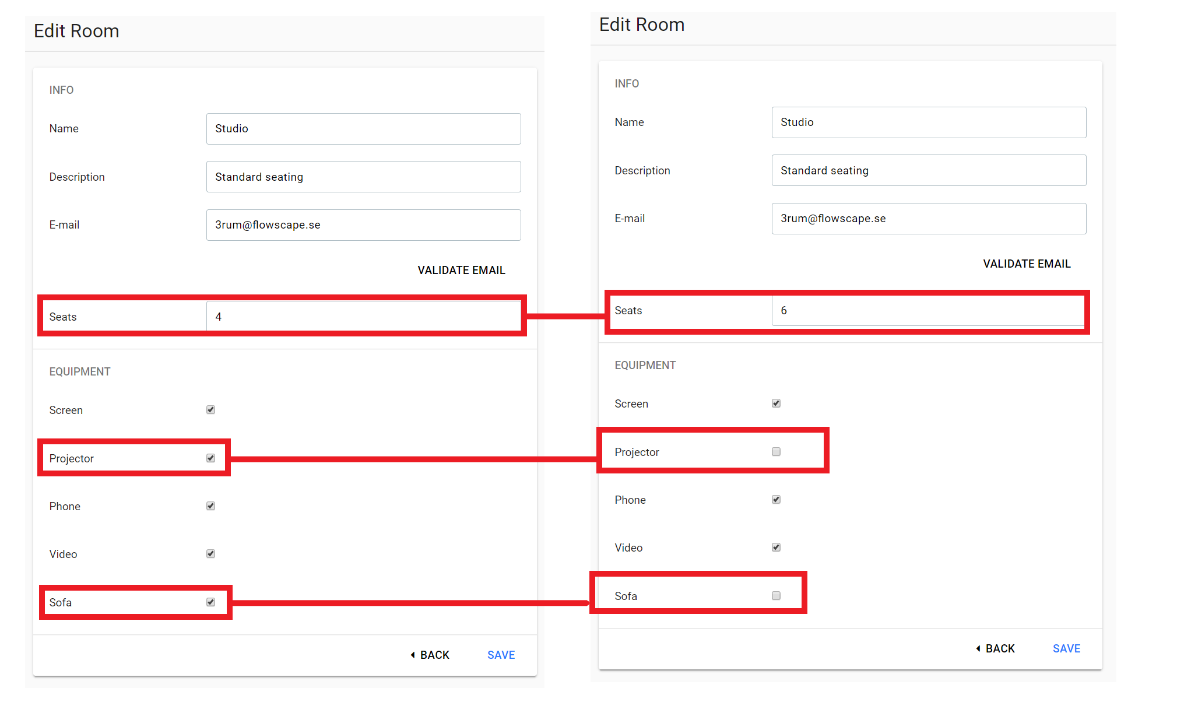The width and height of the screenshot is (1184, 702).
Task: Toggle Video checkbox in right Edit Room form
Action: (776, 547)
